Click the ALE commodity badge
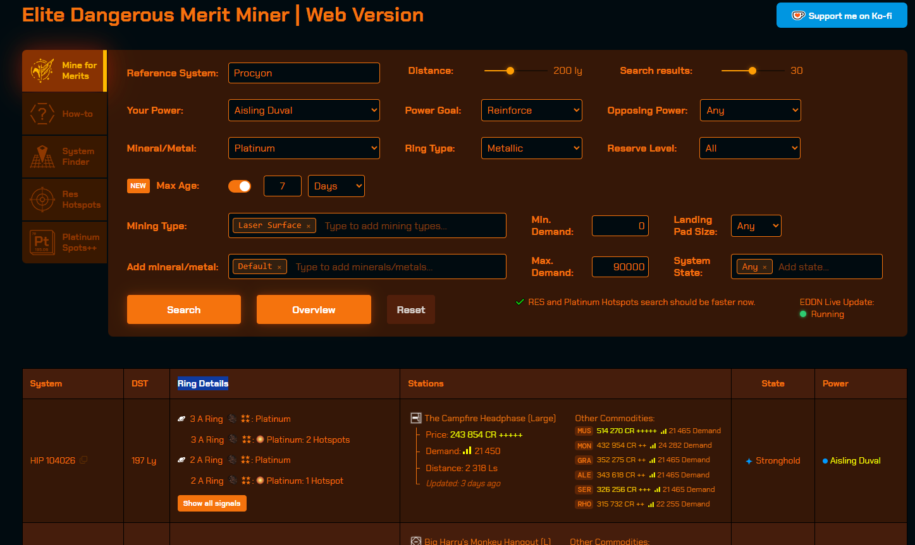 [x=584, y=475]
